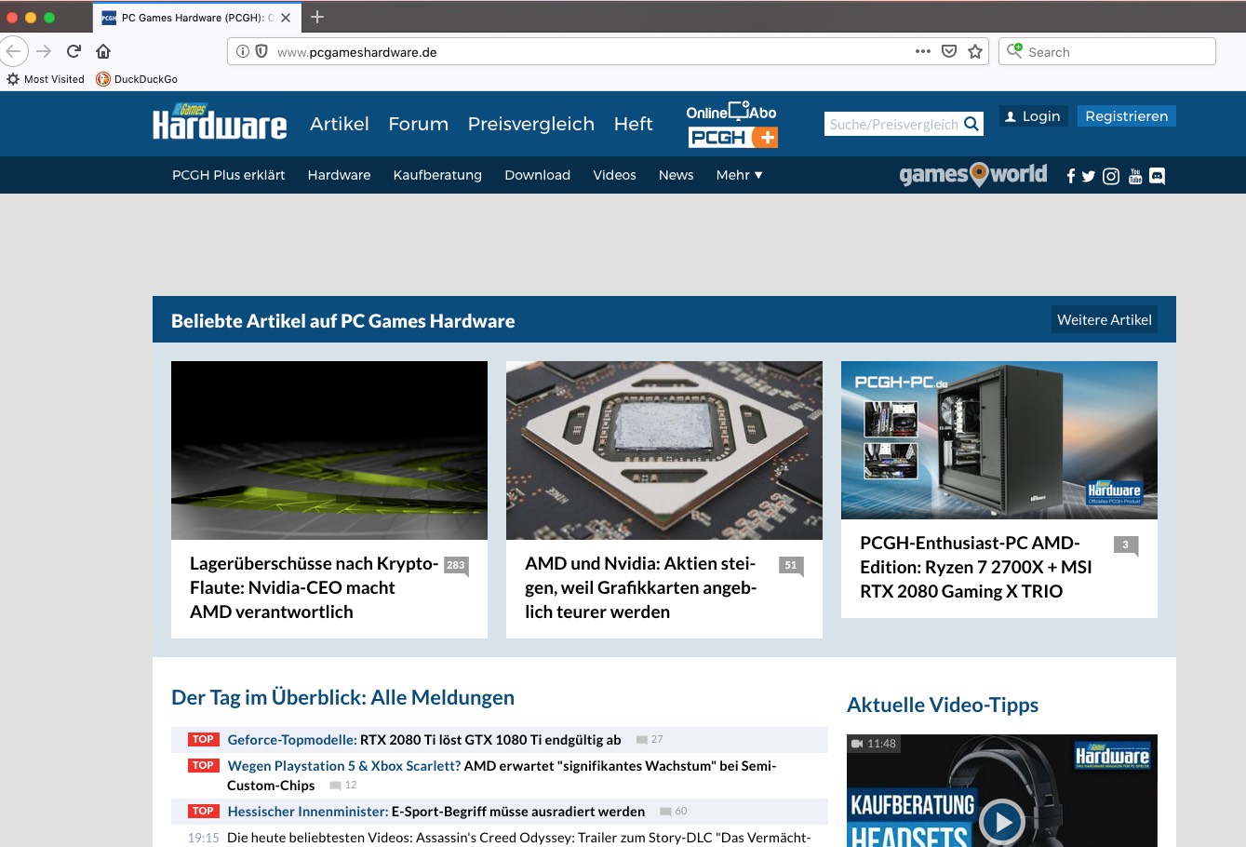Click the site search magnifier icon
The width and height of the screenshot is (1246, 847).
tap(971, 124)
